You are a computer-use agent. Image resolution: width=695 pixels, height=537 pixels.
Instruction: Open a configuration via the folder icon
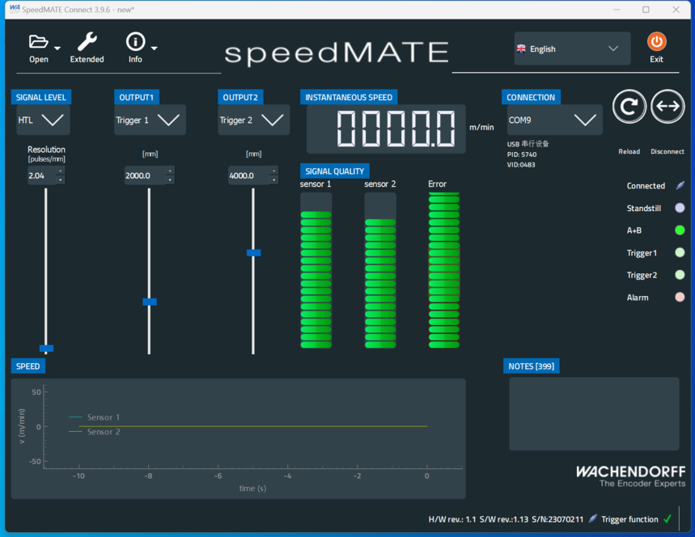click(x=38, y=41)
